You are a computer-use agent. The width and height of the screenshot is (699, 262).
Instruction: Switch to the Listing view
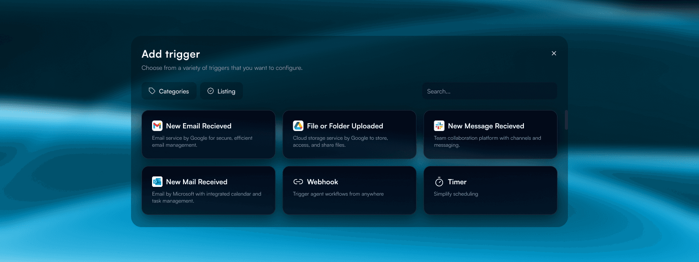tap(221, 91)
